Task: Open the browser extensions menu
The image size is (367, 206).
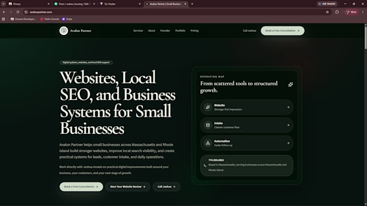Action: coord(337,12)
